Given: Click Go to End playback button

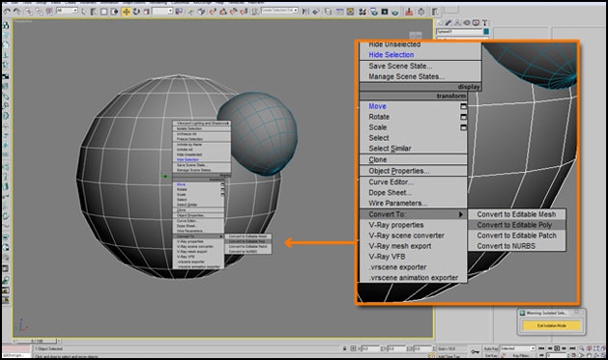Looking at the screenshot, I should tap(572, 348).
